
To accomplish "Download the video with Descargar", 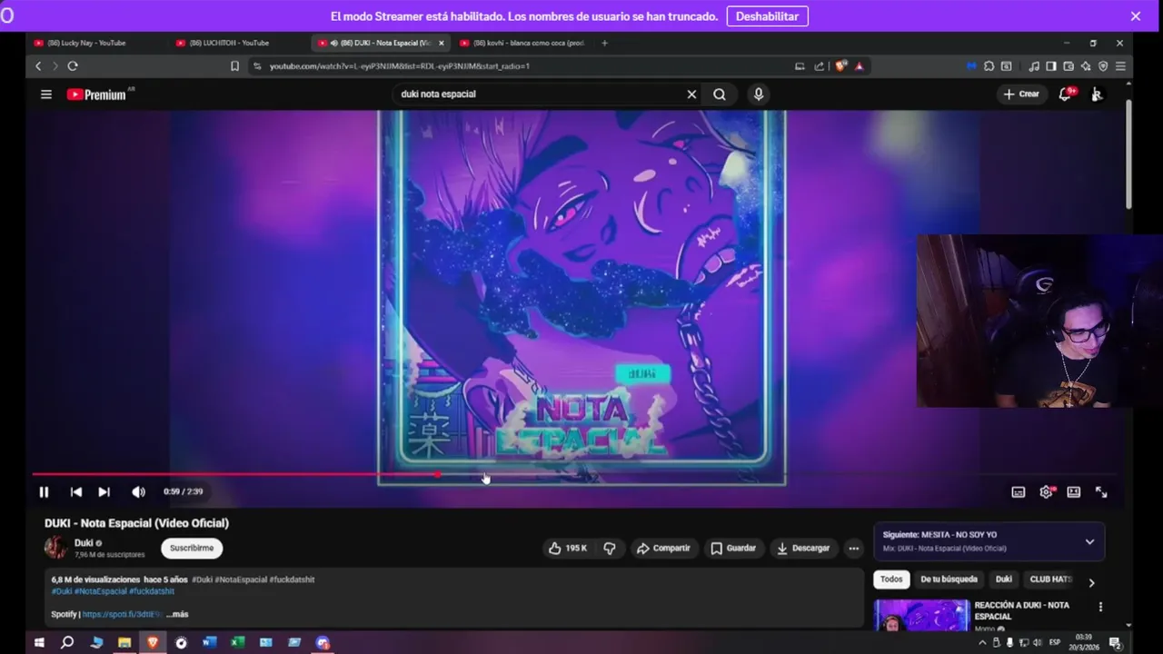I will tap(803, 548).
